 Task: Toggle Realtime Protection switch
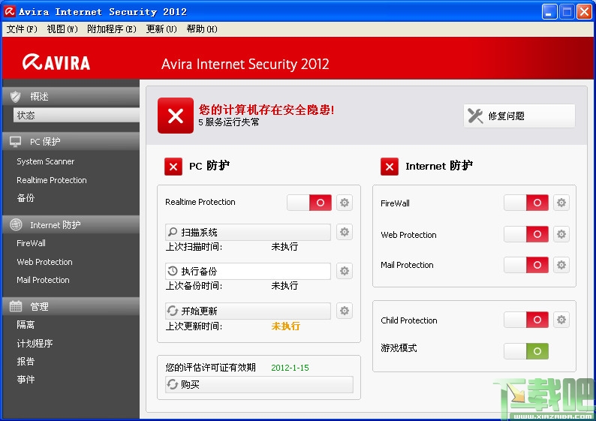(x=309, y=203)
